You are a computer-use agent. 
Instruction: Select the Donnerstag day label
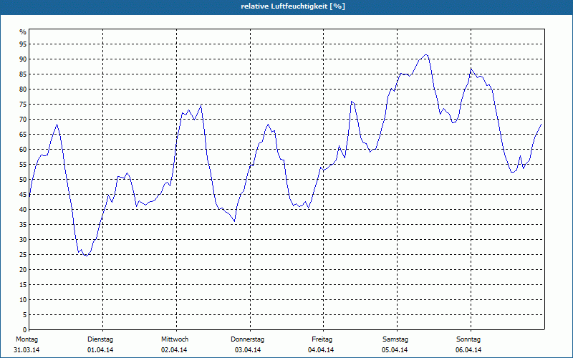[247, 339]
